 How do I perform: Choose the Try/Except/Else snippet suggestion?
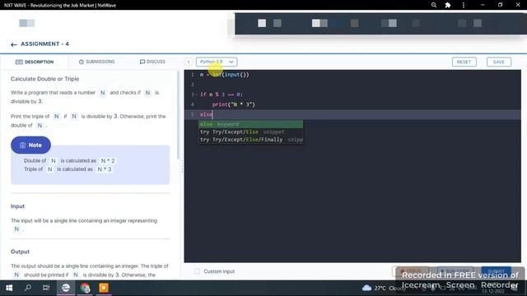pos(250,132)
